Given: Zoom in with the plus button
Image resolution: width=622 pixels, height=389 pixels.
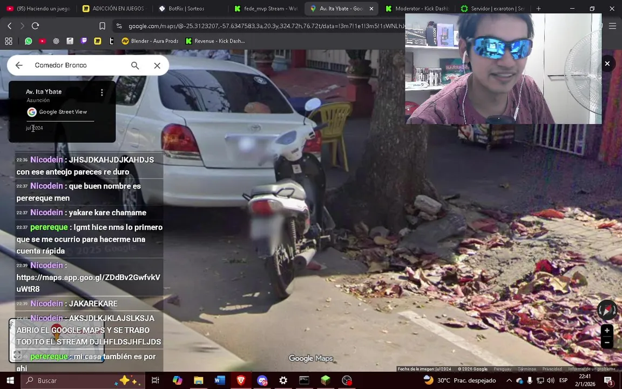Looking at the screenshot, I should pos(607,330).
